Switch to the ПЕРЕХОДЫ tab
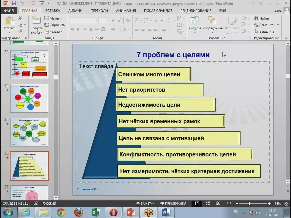This screenshot has width=291, height=218. click(99, 11)
